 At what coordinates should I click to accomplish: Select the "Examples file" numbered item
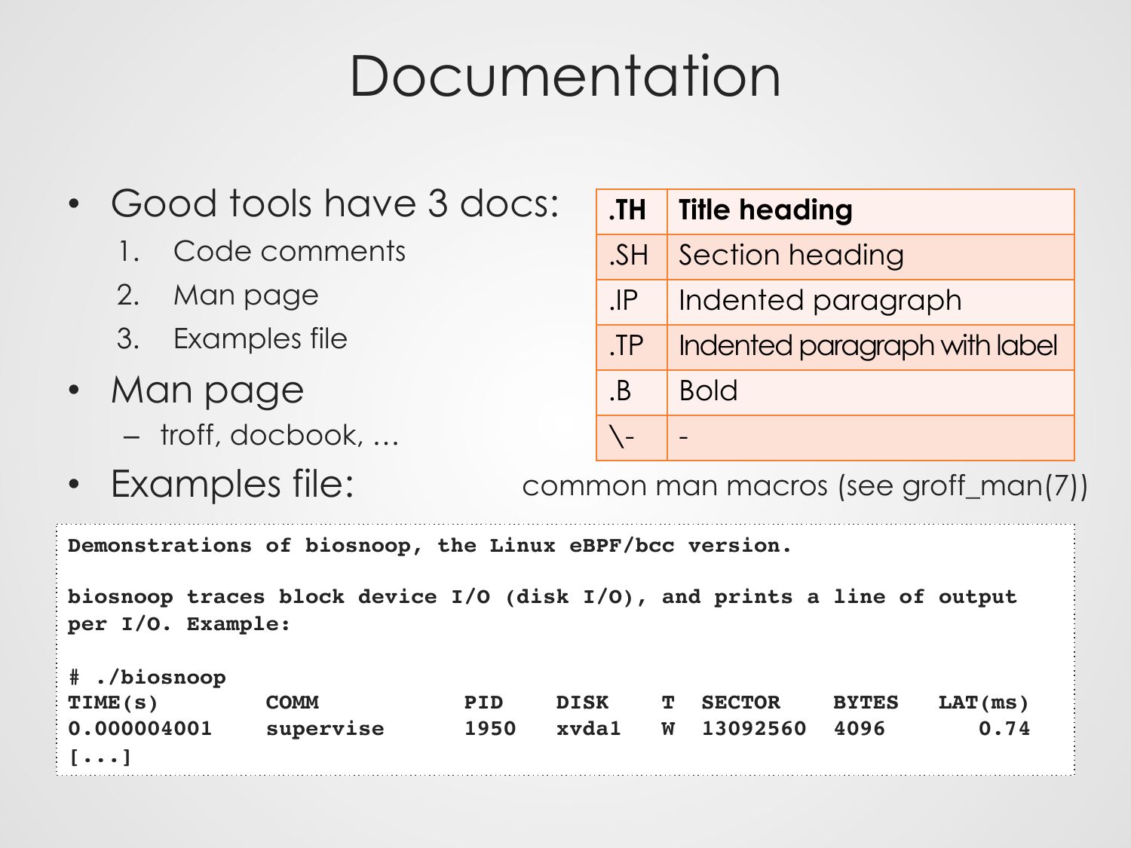coord(260,338)
